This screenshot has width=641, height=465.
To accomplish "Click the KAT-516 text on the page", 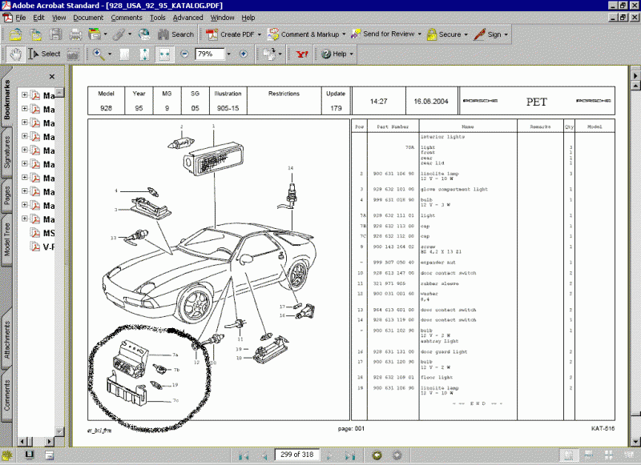I will tap(603, 428).
